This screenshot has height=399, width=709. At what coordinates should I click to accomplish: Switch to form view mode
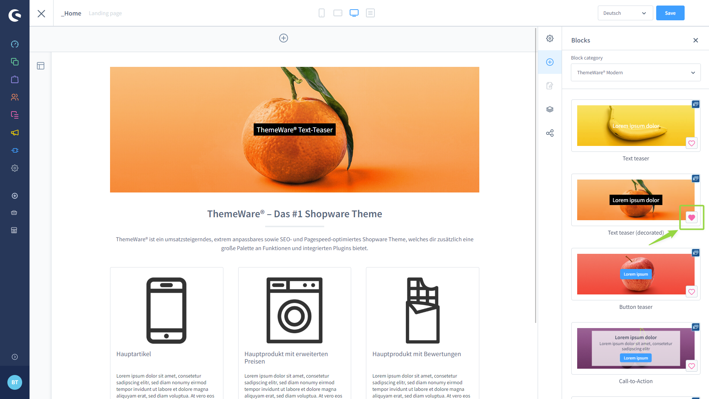click(x=370, y=13)
